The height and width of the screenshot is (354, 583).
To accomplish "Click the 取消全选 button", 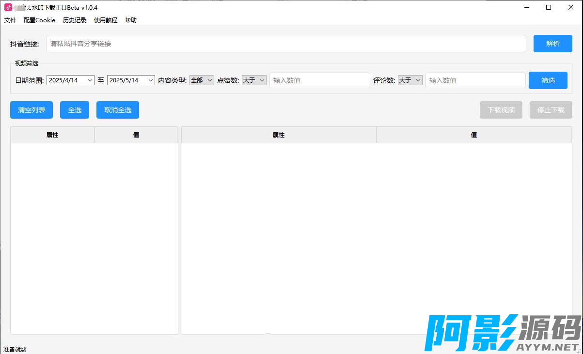I will tap(118, 110).
